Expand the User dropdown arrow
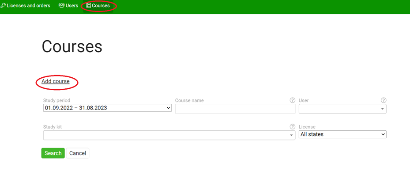This screenshot has width=410, height=178. (x=382, y=109)
